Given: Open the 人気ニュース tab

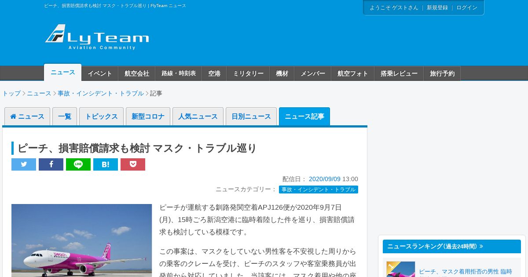Looking at the screenshot, I should pyautogui.click(x=198, y=117).
